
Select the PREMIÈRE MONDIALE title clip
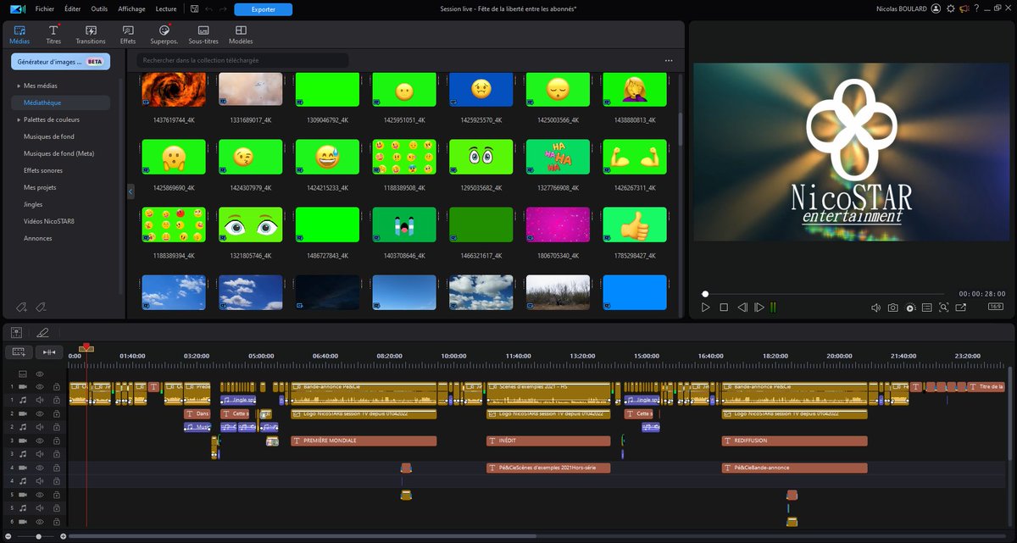[364, 441]
